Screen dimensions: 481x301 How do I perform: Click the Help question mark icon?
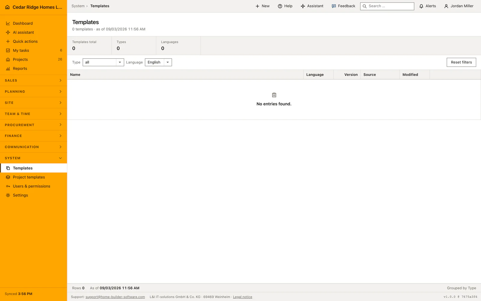pyautogui.click(x=280, y=6)
